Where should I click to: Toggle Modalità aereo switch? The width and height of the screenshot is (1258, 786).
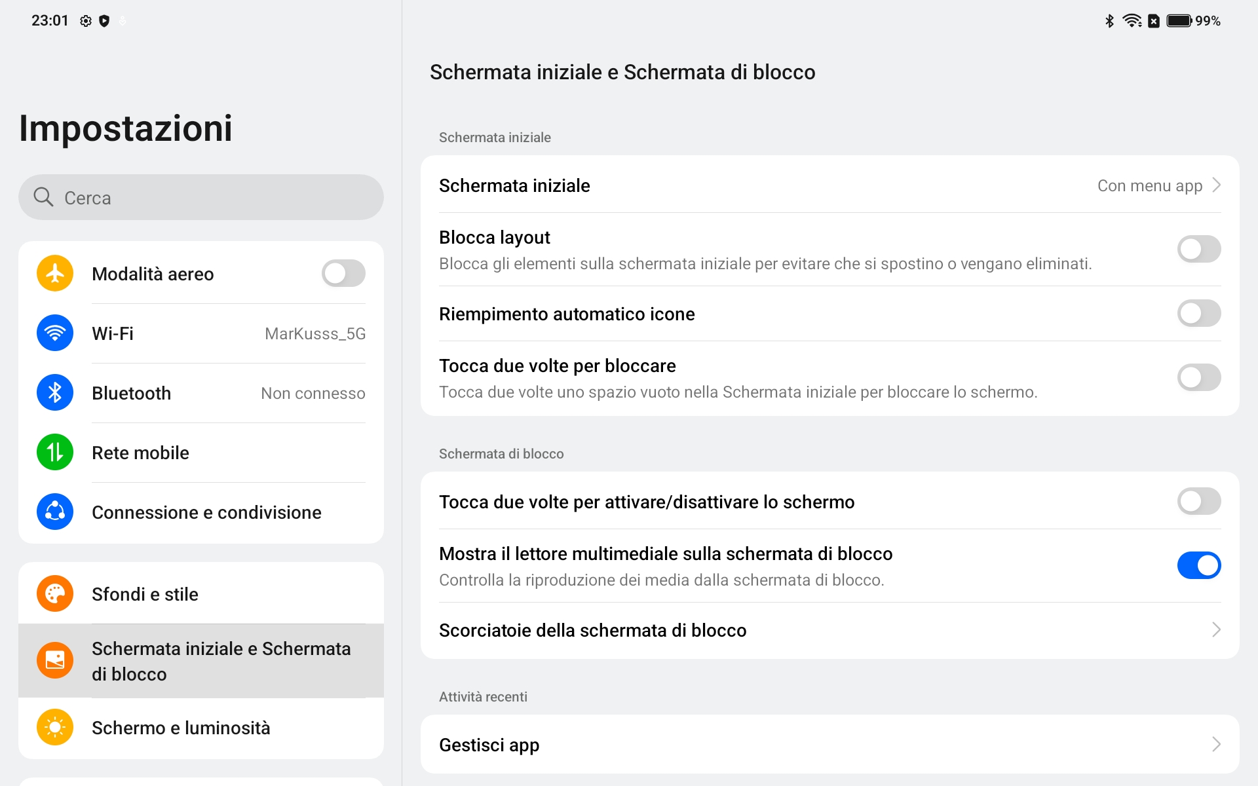[343, 273]
